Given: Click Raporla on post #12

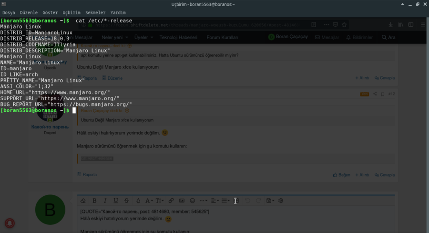Looking at the screenshot, I should pos(87,175).
